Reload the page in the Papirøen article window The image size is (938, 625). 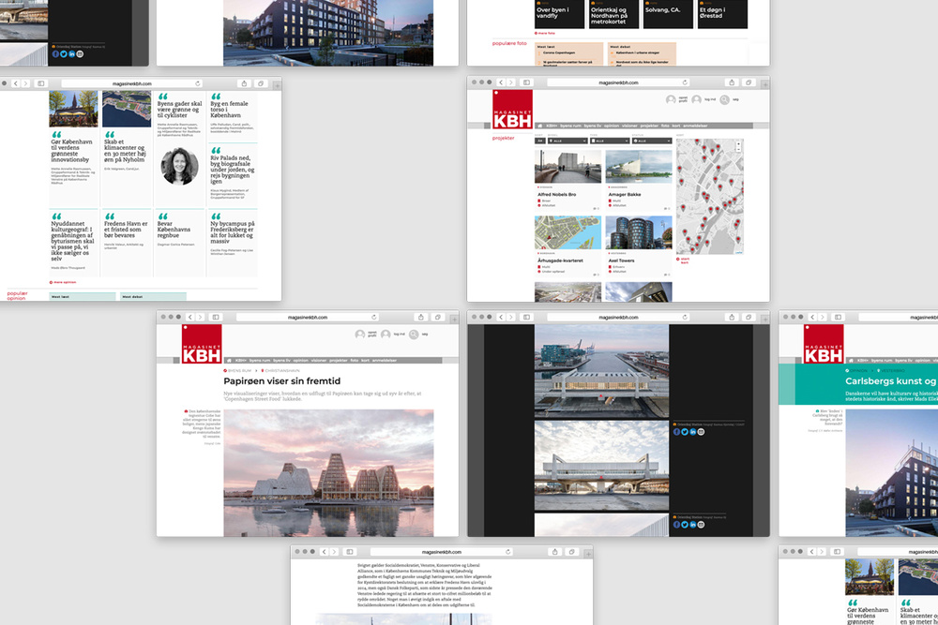click(374, 318)
